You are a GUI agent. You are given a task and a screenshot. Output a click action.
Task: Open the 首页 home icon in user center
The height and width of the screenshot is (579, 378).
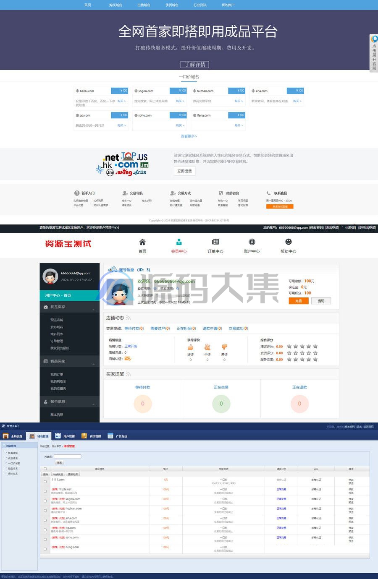(x=142, y=242)
